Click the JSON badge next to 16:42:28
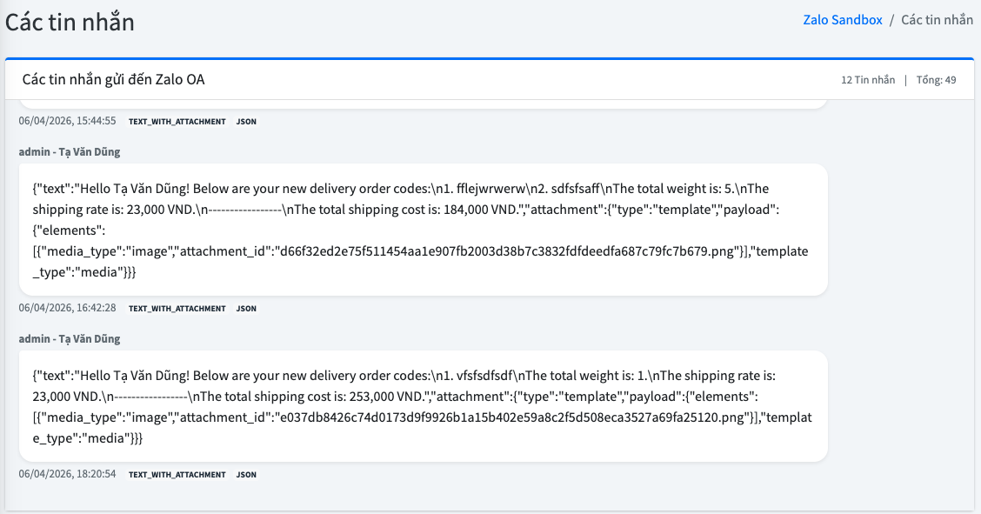Image resolution: width=981 pixels, height=514 pixels. coord(246,309)
